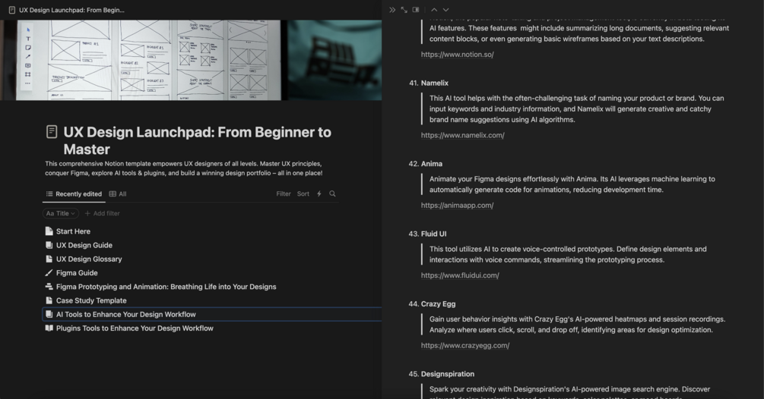Click the page icon in top breadcrumb
Viewport: 764px width, 399px height.
11,10
